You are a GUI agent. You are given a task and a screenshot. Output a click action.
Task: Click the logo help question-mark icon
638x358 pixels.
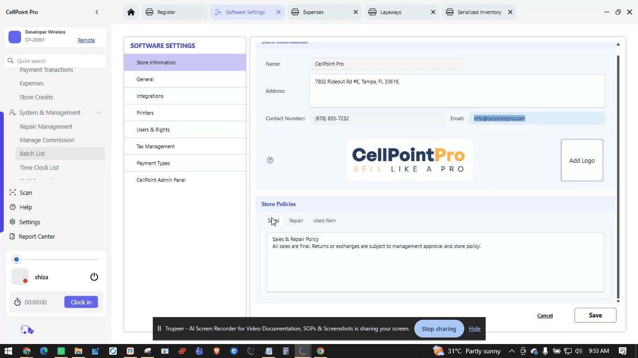click(x=270, y=160)
